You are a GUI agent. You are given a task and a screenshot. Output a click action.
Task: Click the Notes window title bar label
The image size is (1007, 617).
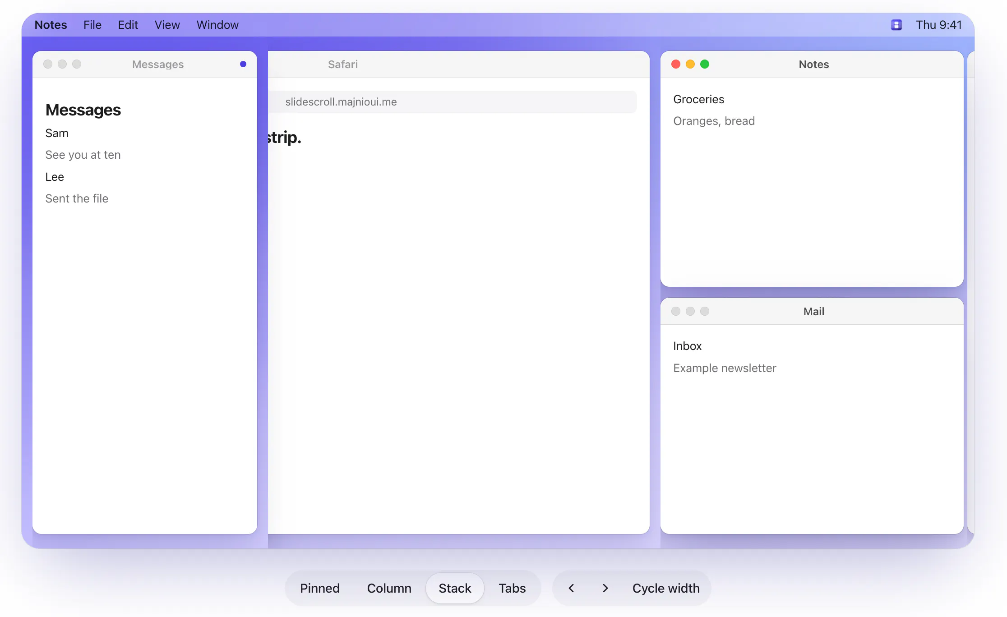click(x=813, y=64)
